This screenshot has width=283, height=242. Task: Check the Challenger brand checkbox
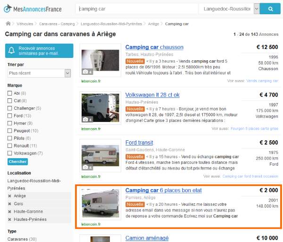tap(9, 108)
